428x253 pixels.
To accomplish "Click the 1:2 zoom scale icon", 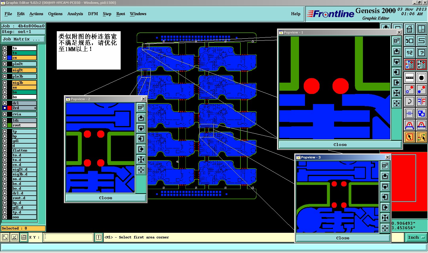I will (x=409, y=53).
